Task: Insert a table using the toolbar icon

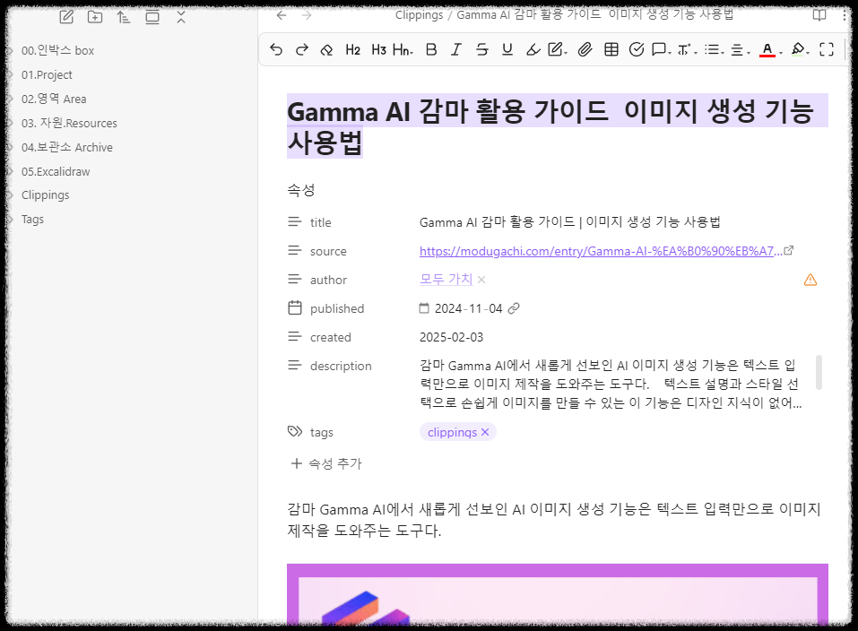Action: tap(611, 49)
